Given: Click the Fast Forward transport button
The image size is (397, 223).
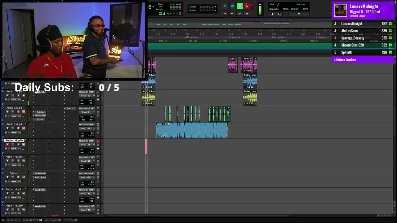Looking at the screenshot, I should 239,14.
